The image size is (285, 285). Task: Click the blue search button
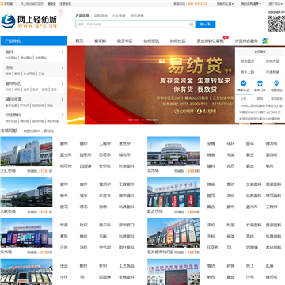[205, 25]
